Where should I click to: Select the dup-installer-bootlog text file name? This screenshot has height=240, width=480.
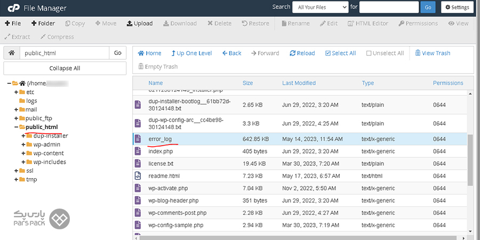click(x=189, y=105)
